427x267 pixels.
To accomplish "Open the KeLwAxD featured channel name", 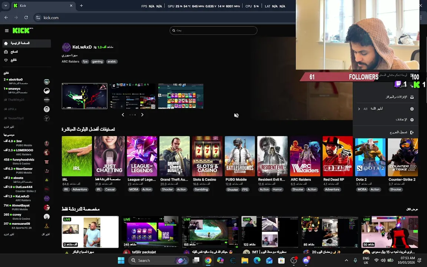I will coord(82,47).
